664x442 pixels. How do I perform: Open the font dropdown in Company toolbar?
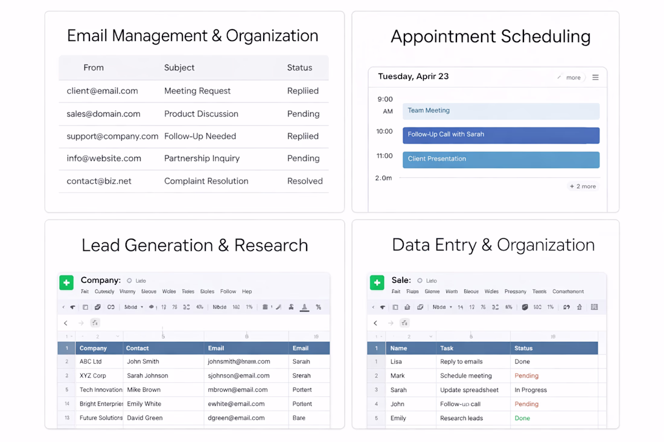[x=133, y=307]
